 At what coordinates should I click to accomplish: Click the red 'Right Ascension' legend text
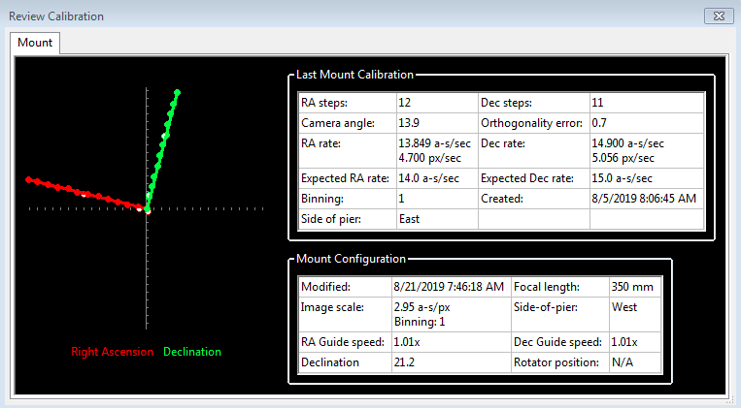[x=113, y=352]
